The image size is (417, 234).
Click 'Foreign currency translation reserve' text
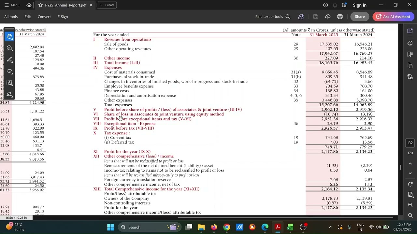(137, 180)
